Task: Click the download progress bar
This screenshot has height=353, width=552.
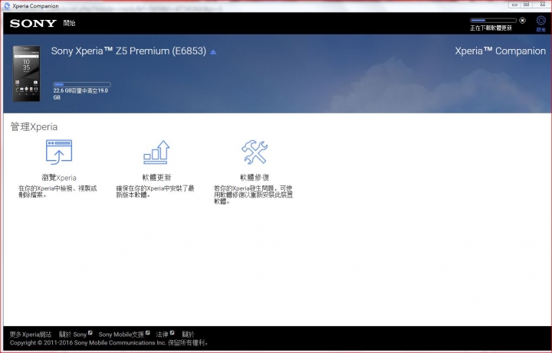Action: pos(493,21)
